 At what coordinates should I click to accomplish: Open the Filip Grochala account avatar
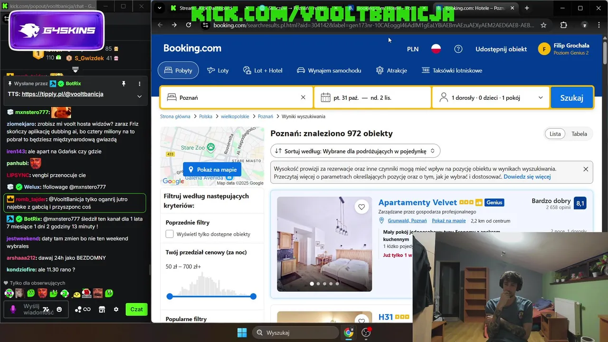(x=544, y=49)
